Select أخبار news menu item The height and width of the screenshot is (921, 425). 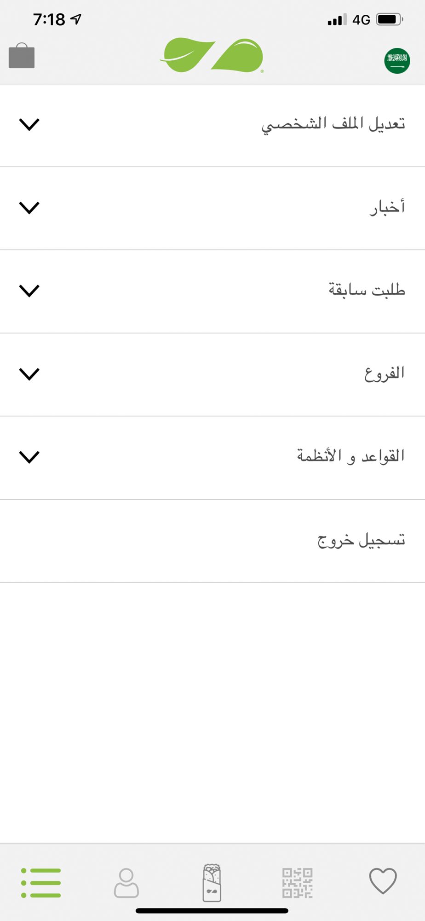pos(387,208)
